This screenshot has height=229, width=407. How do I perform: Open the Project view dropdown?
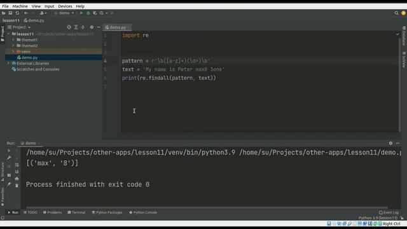tap(19, 27)
